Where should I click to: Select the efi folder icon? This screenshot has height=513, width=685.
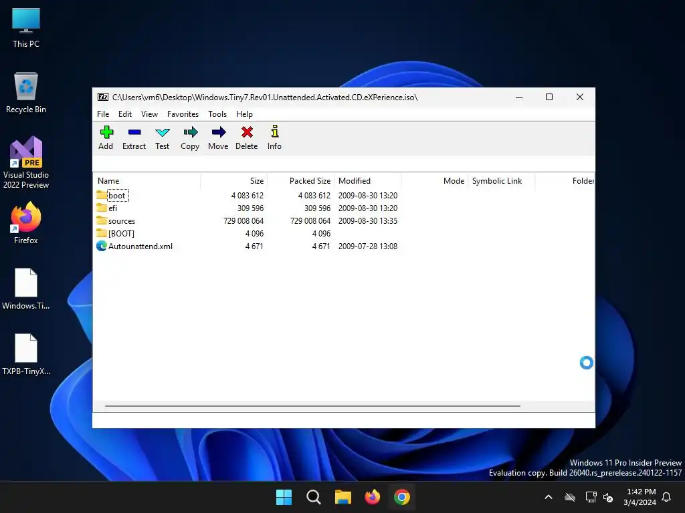102,208
